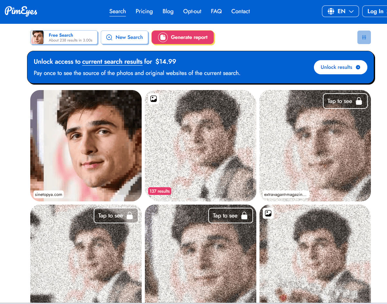This screenshot has width=387, height=304.
Task: Click the photo badge on second thumbnail
Action: tap(154, 99)
